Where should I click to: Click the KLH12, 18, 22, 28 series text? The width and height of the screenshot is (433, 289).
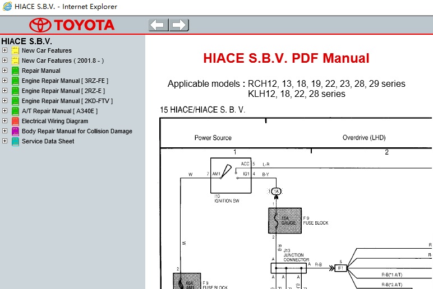(x=297, y=94)
